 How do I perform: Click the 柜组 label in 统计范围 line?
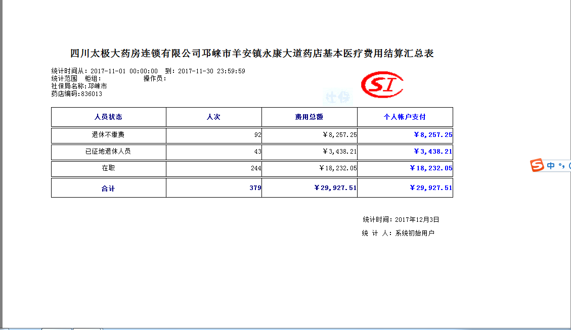(93, 79)
